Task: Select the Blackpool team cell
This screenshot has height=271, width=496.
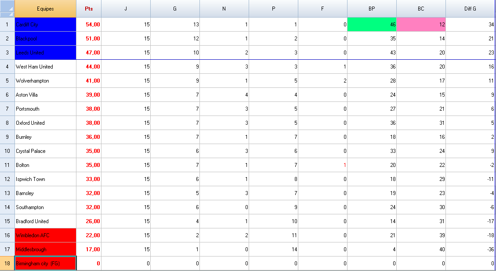Action: [45, 39]
